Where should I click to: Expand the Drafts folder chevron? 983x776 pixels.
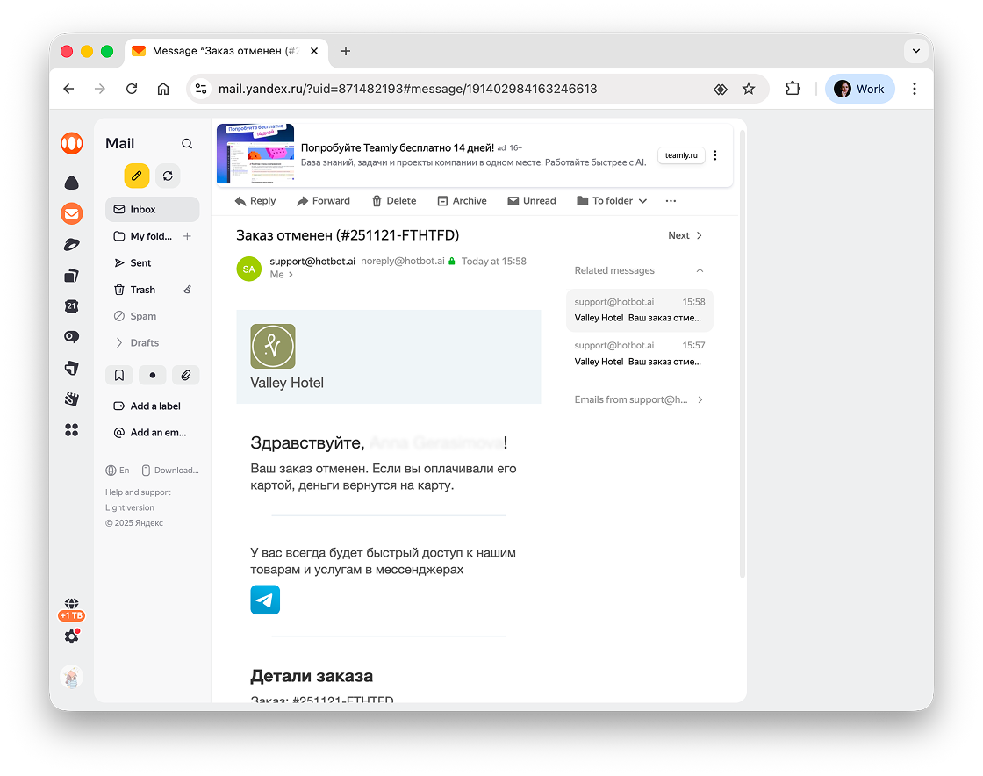tap(119, 343)
